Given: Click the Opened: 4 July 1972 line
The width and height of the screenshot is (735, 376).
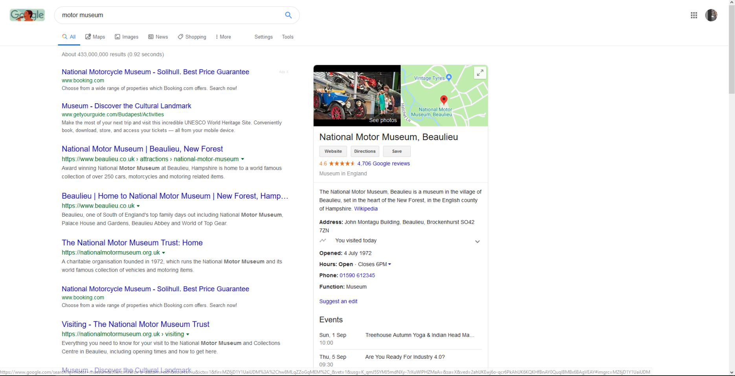Looking at the screenshot, I should click(345, 253).
